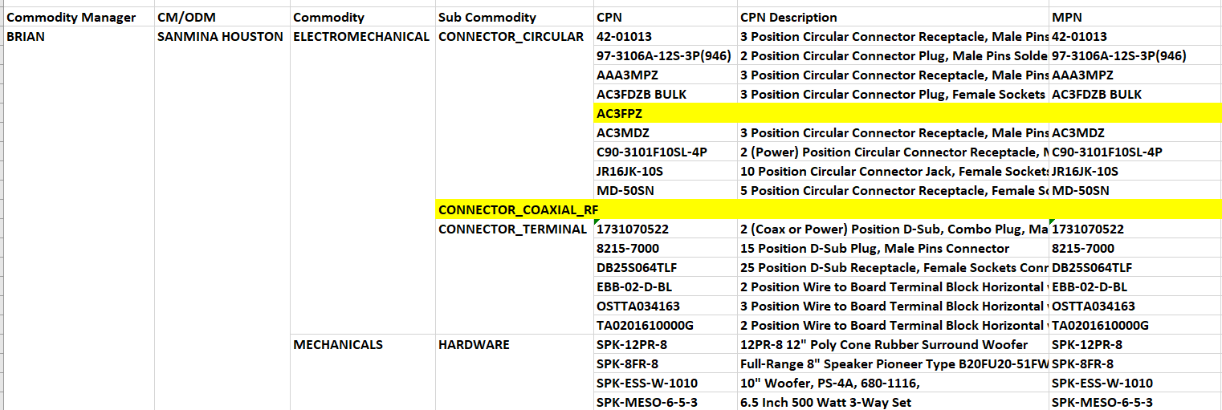Click the yellow highlighted CONNECTOR_COAXIAL_RF cell
This screenshot has width=1222, height=410.
tap(518, 210)
